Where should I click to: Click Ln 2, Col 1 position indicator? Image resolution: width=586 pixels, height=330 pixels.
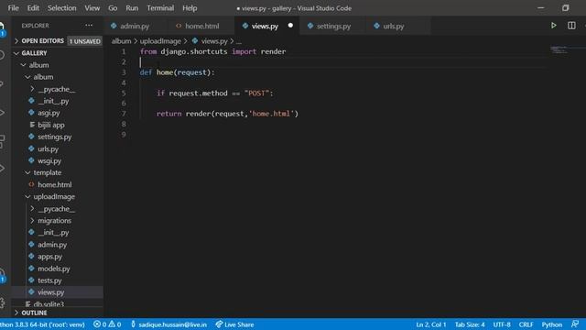tap(431, 324)
